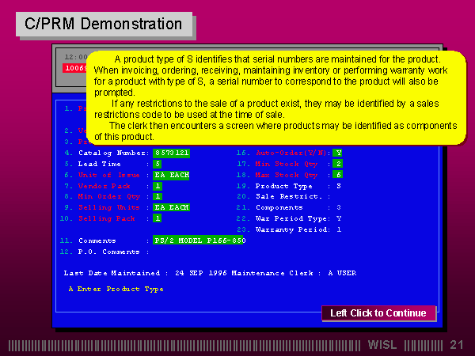Viewport: 475px width, 356px height.
Task: Click the Vendor Pack value field
Action: (x=158, y=185)
